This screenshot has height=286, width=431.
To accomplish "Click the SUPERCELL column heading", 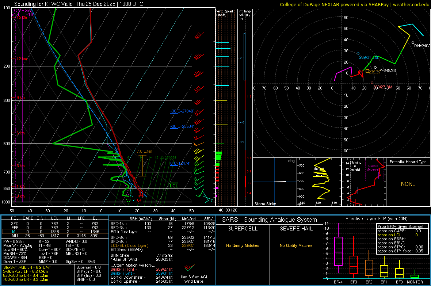I will [x=243, y=229].
